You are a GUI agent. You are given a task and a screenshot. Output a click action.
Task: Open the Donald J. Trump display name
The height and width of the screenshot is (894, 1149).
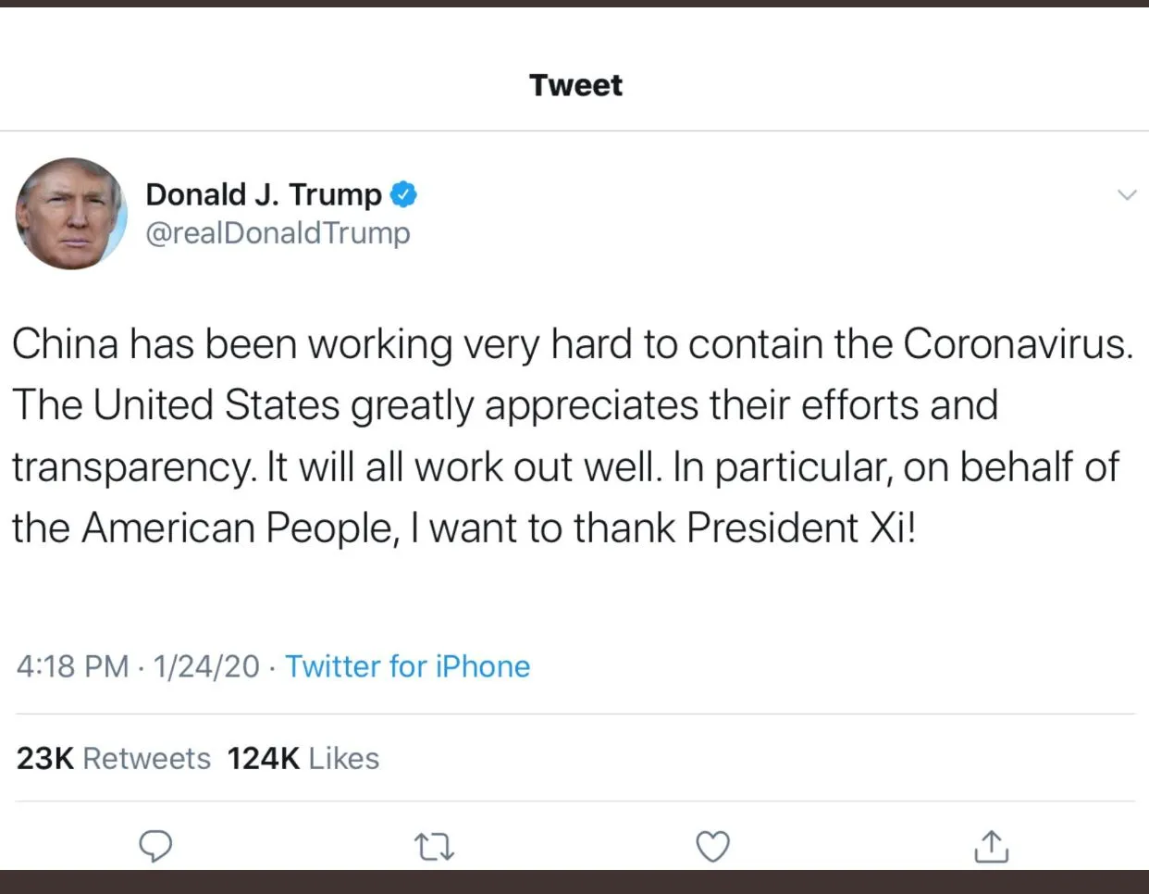point(264,194)
